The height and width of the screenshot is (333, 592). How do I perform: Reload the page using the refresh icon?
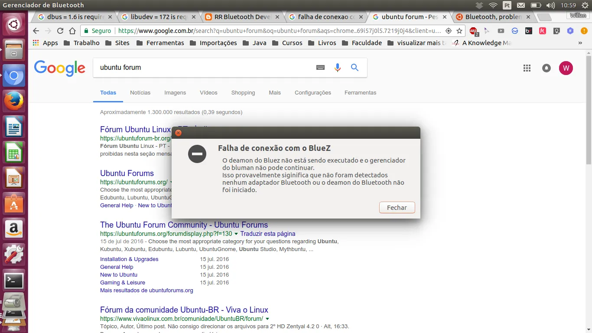click(60, 31)
